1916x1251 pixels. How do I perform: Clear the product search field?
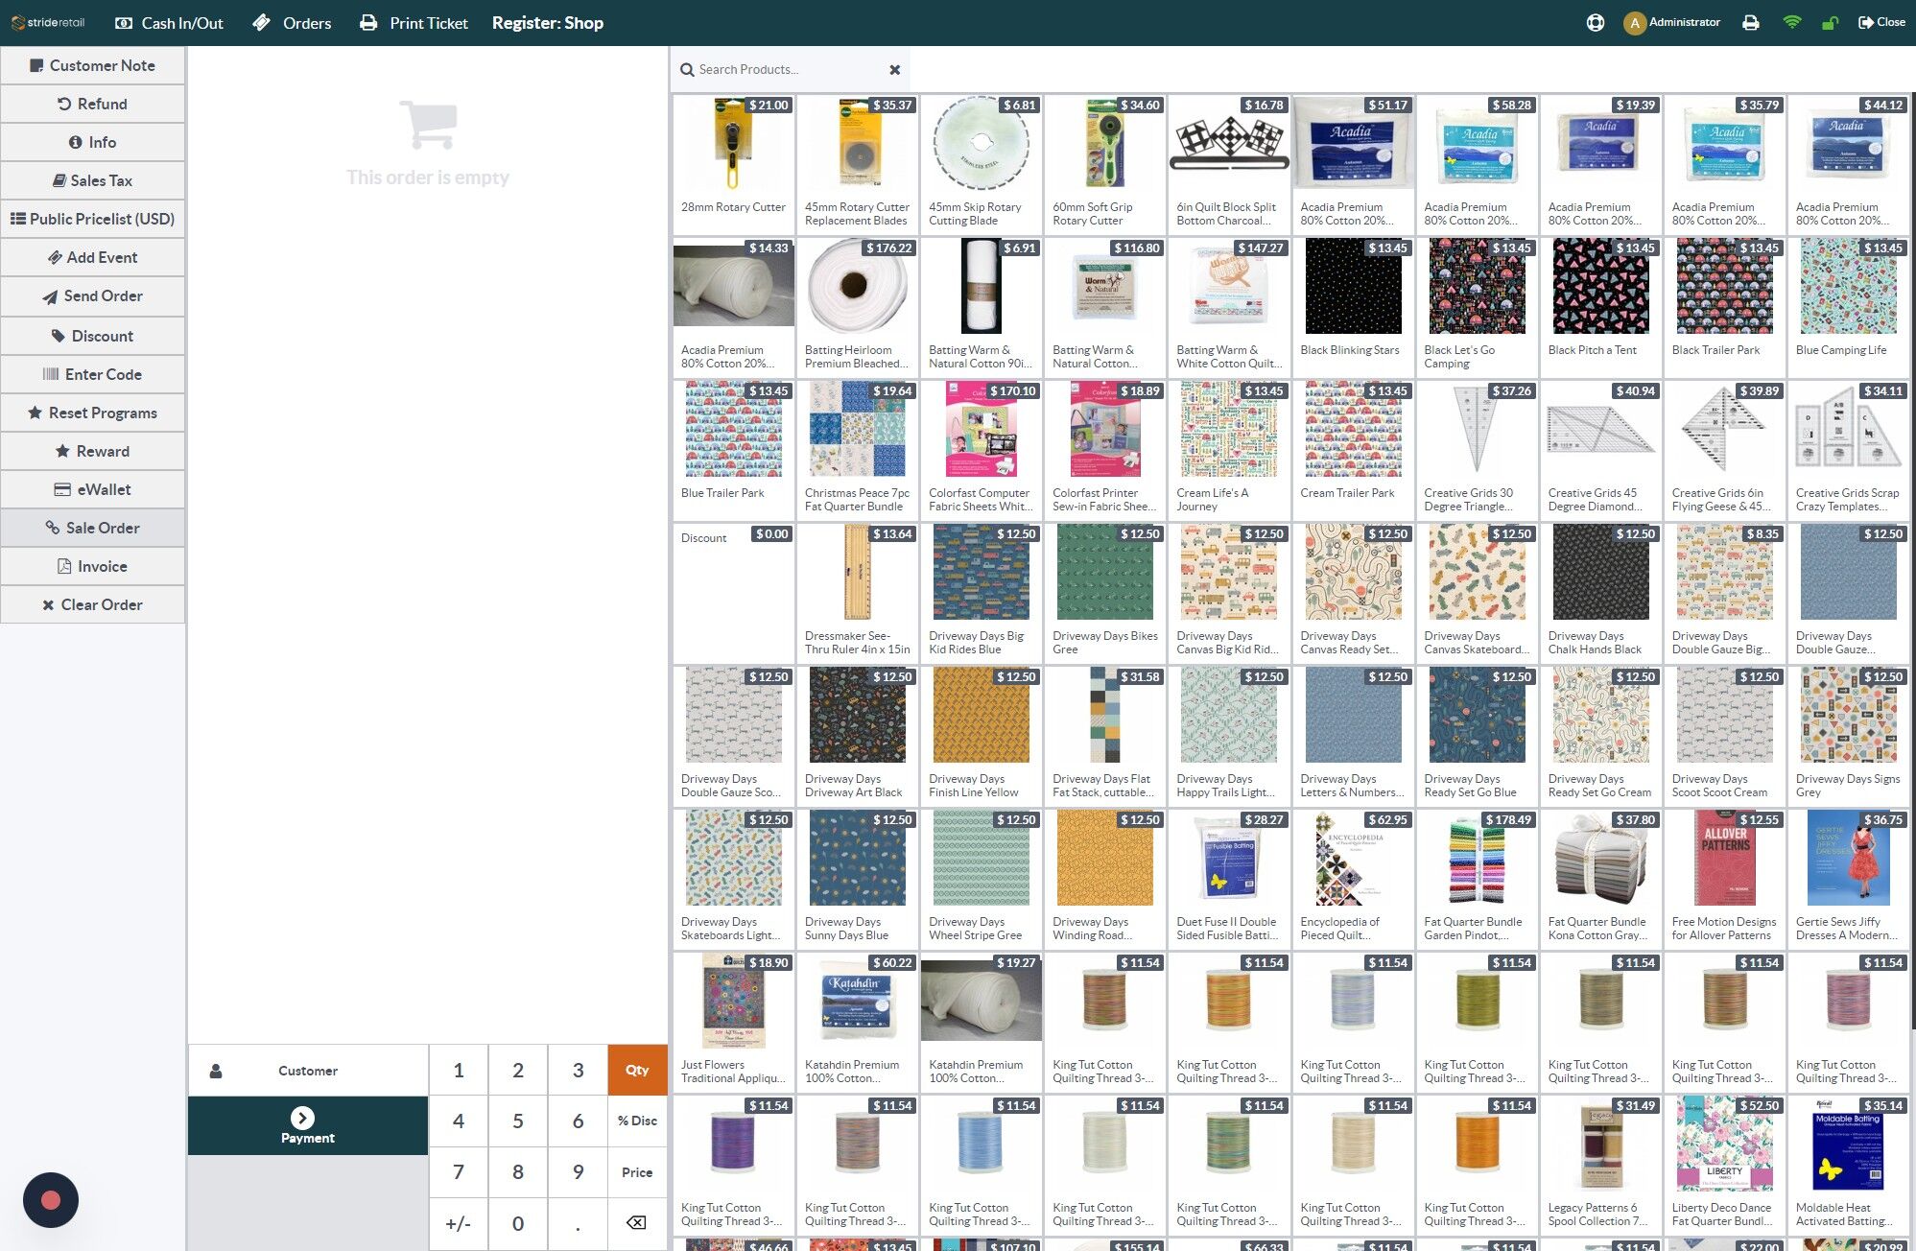pos(894,70)
